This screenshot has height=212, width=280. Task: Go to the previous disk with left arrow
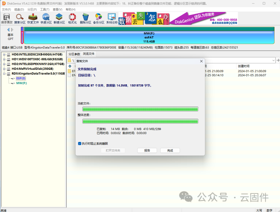[8, 30]
